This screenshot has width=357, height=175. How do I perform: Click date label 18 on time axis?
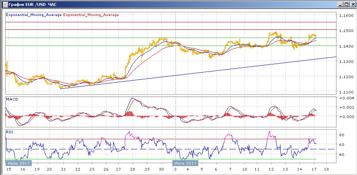click(x=326, y=169)
